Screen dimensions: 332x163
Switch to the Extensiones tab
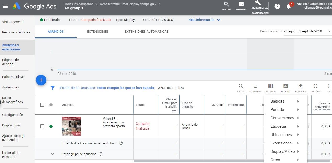point(97,32)
